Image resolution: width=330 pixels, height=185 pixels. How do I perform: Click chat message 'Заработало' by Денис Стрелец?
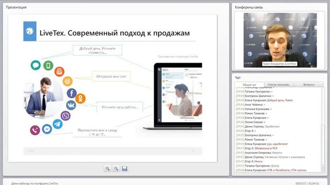(272, 126)
